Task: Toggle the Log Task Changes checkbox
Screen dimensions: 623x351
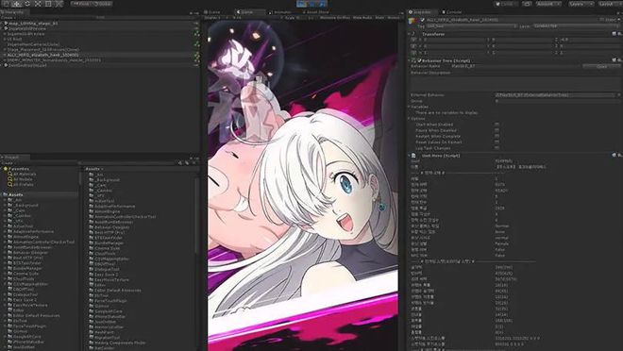Action: tap(497, 148)
